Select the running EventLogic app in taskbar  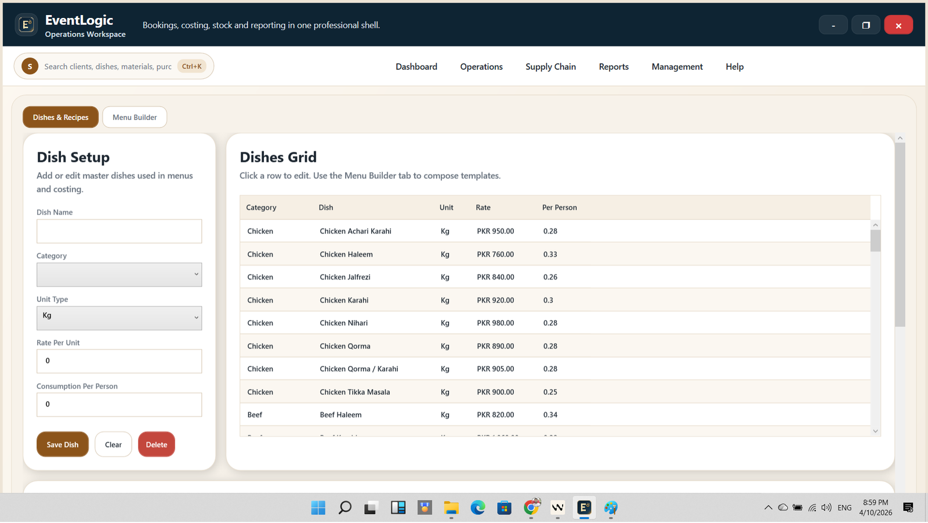tap(583, 507)
